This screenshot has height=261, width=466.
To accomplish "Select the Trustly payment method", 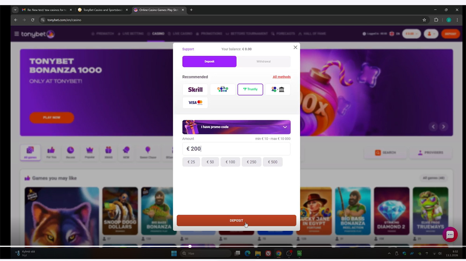I will pos(250,90).
